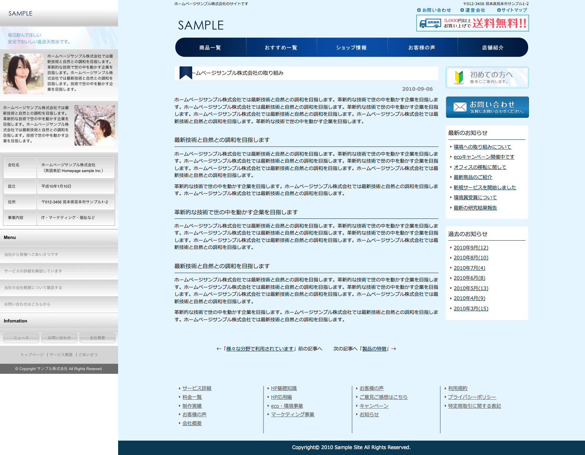Open the 2010年9月(12) archive link
Screen dimensions: 585x455
(471, 248)
